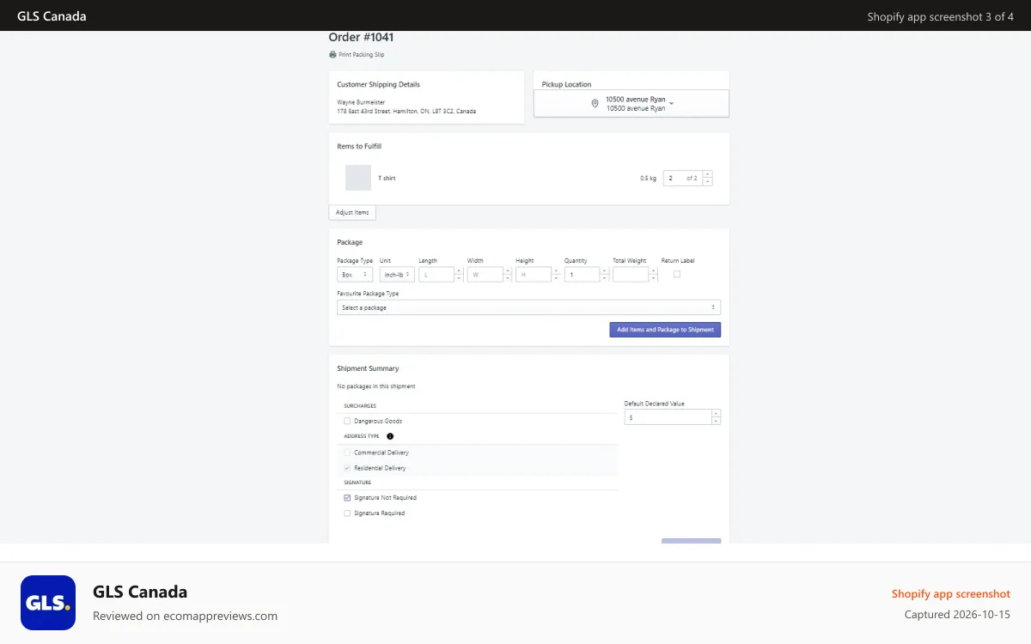Click the Length input field
Image resolution: width=1031 pixels, height=644 pixels.
436,275
